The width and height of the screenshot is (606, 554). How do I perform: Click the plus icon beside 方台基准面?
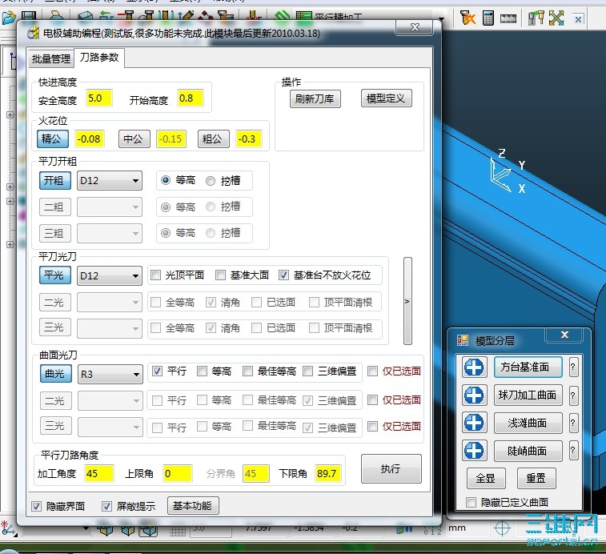474,367
